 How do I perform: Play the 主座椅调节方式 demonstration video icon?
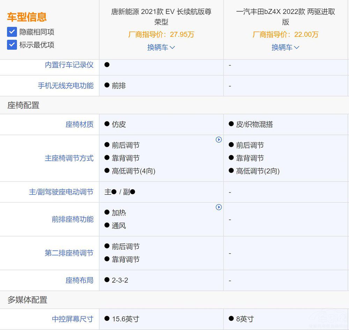point(219,140)
